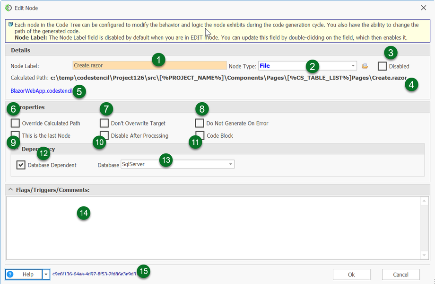Check Override Calculated Path
Screen dimensions: 435x284
[x=15, y=123]
